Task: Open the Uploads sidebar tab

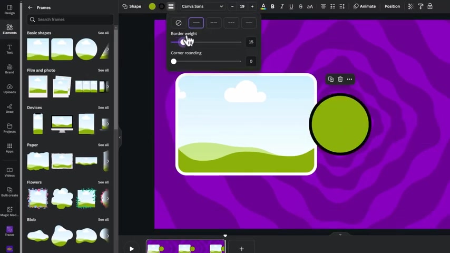Action: click(9, 89)
